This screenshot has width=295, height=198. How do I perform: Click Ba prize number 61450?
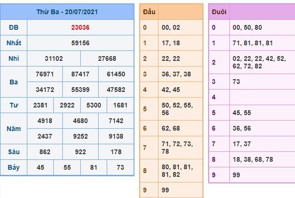click(116, 74)
